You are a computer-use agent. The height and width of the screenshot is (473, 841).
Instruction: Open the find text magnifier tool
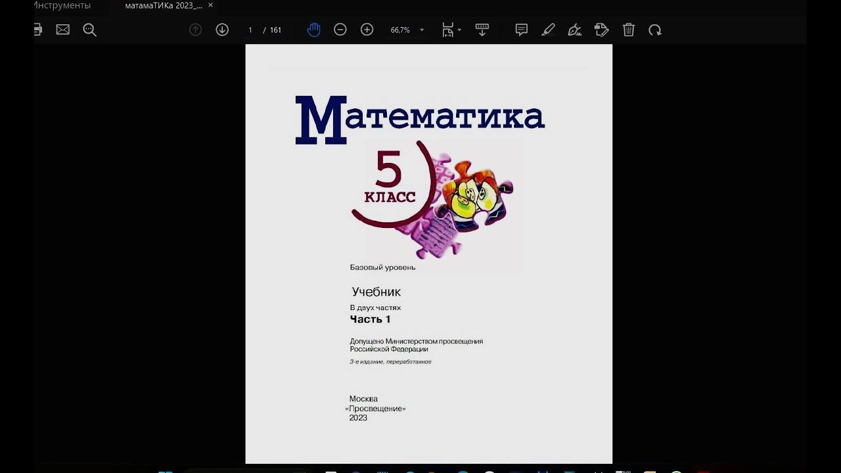[x=90, y=30]
